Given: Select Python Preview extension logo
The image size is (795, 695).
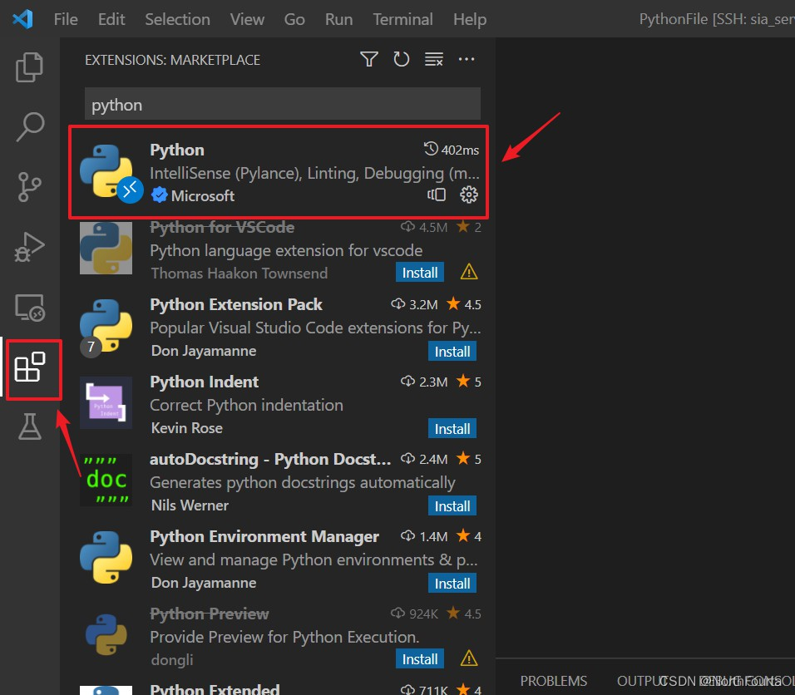Looking at the screenshot, I should pos(106,634).
